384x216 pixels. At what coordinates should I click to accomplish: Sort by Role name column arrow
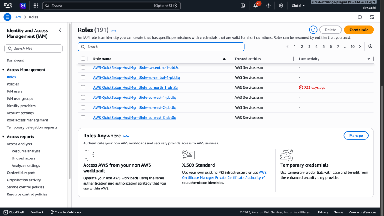coord(224,59)
